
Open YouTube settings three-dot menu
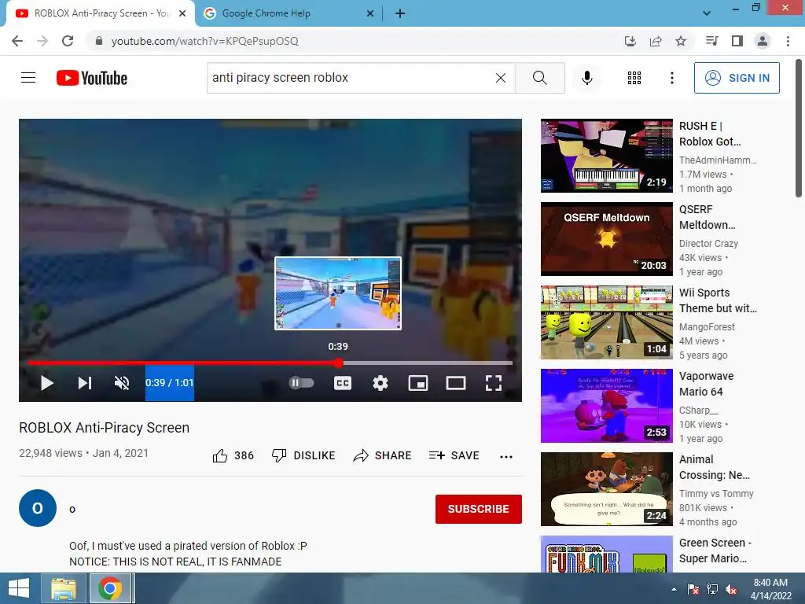tap(671, 78)
